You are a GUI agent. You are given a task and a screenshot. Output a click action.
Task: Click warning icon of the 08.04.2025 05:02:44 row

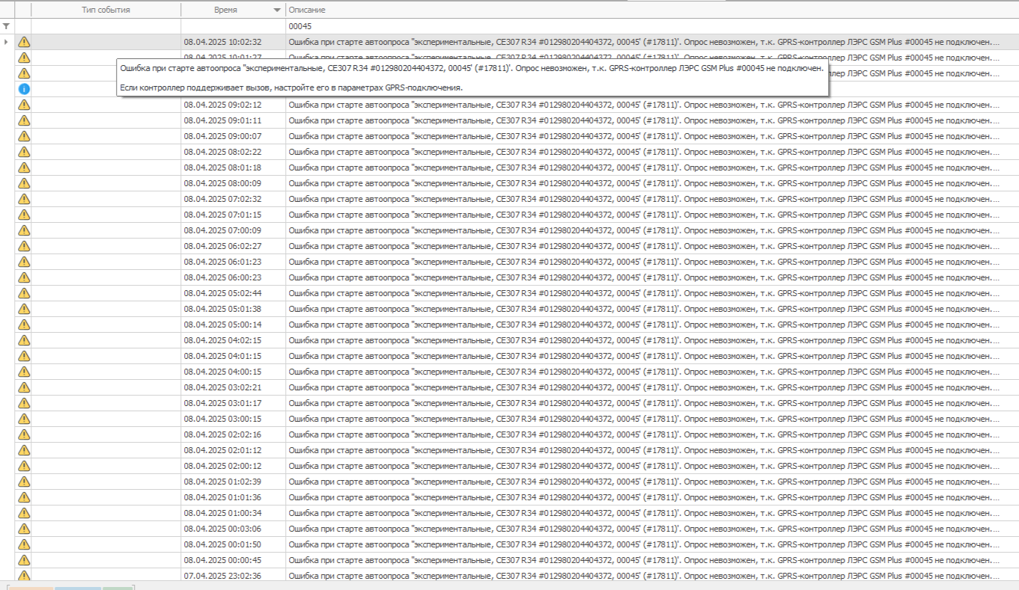(x=23, y=293)
